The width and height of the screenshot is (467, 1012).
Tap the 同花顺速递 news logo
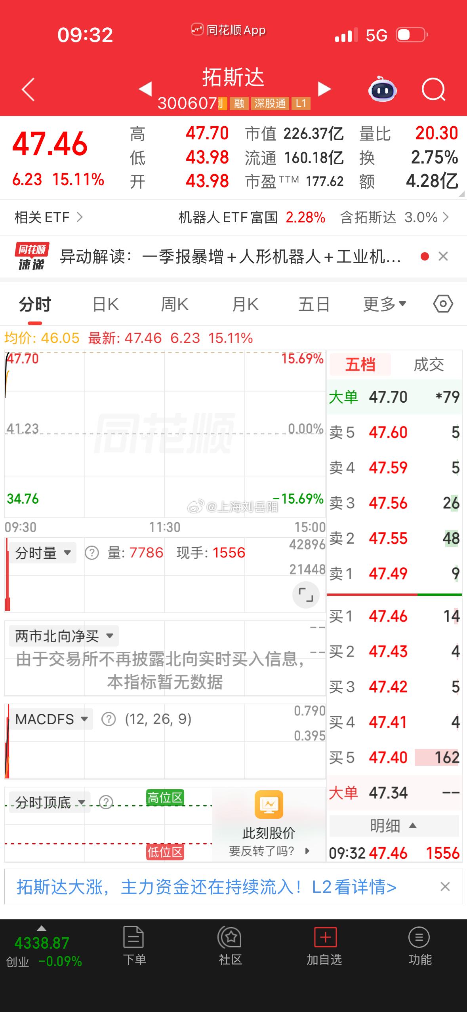[32, 257]
